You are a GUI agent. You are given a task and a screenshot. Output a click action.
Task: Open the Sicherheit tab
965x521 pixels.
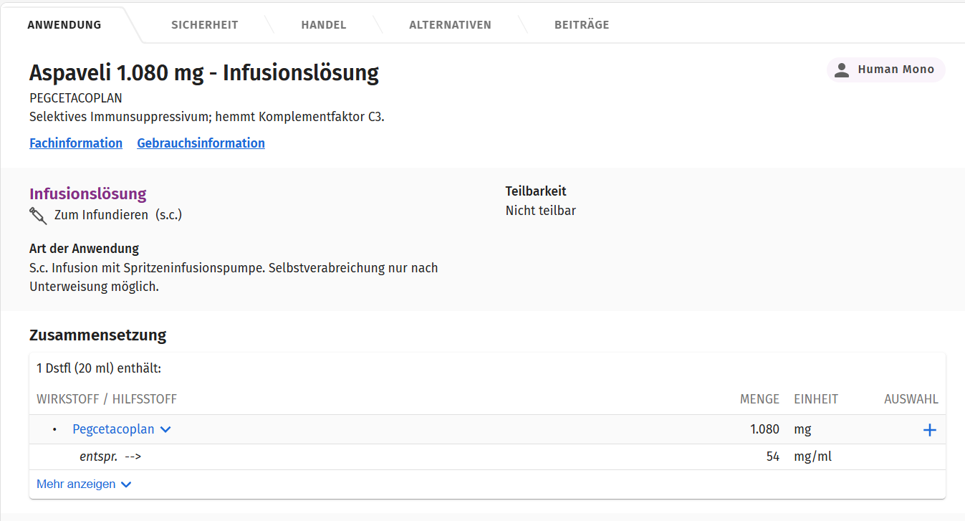tap(205, 25)
